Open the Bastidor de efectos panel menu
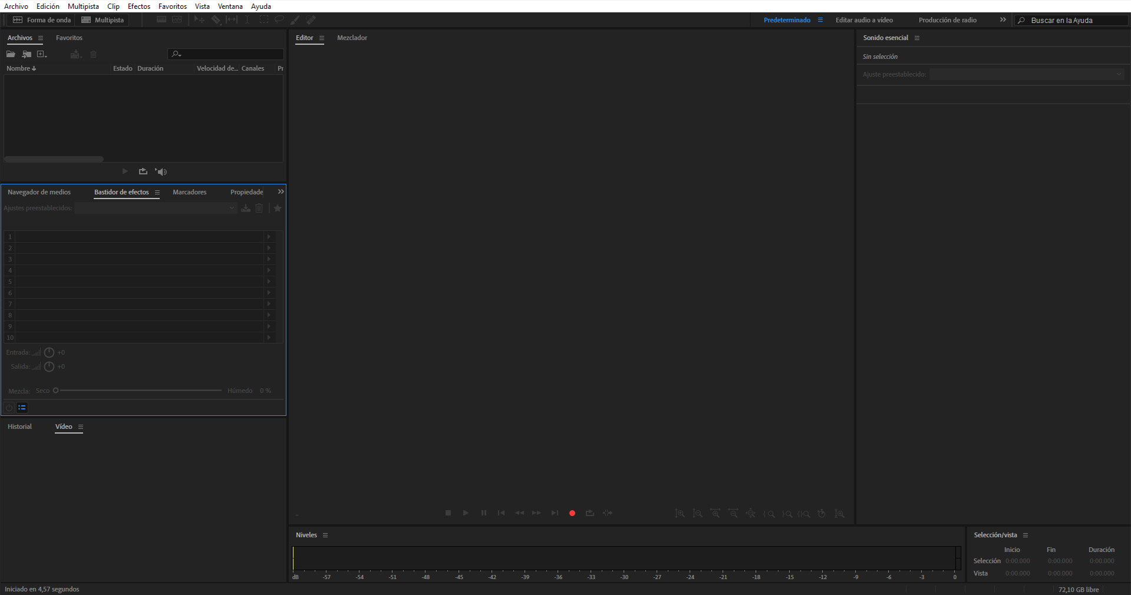 157,193
